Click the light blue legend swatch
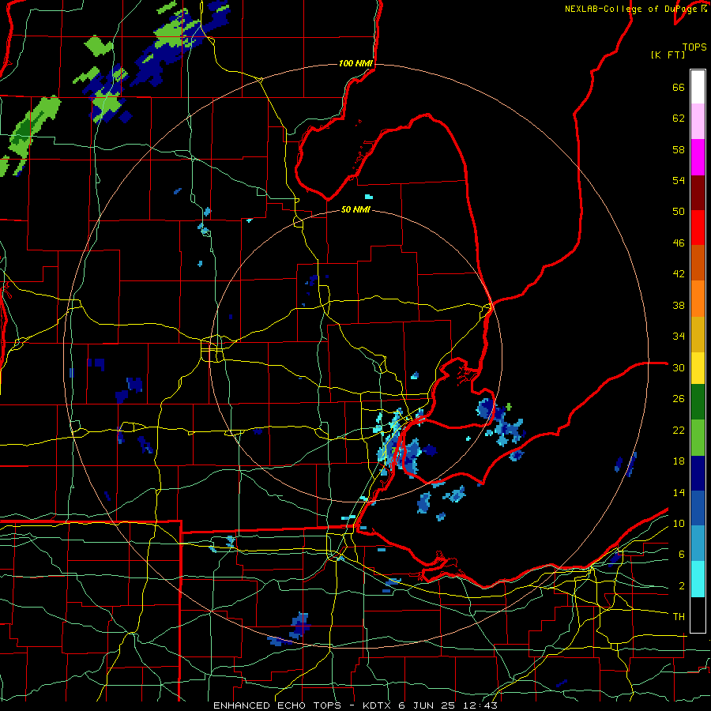 click(698, 544)
